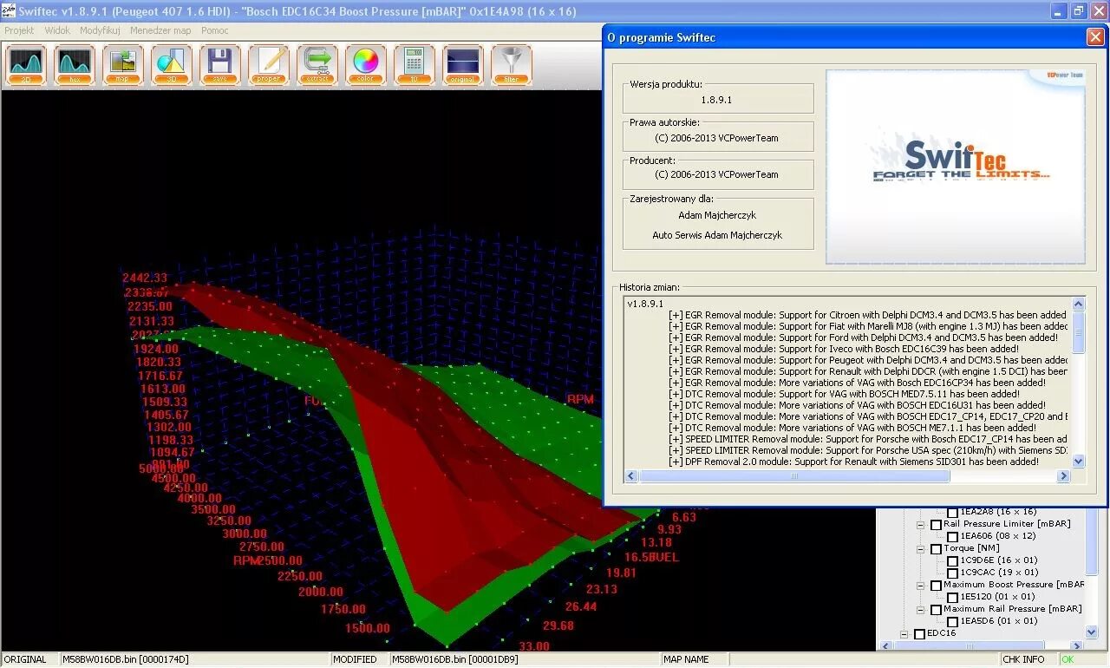1110x668 pixels.
Task: Click the v1.8.9.1 changelog heading
Action: tap(645, 304)
